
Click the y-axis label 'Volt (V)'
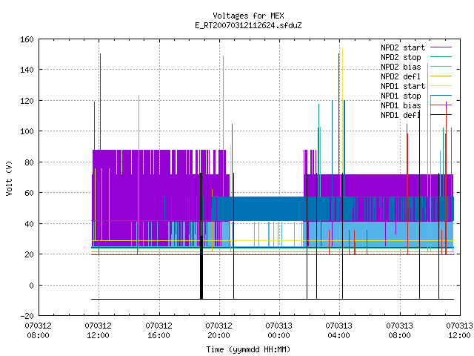9,178
